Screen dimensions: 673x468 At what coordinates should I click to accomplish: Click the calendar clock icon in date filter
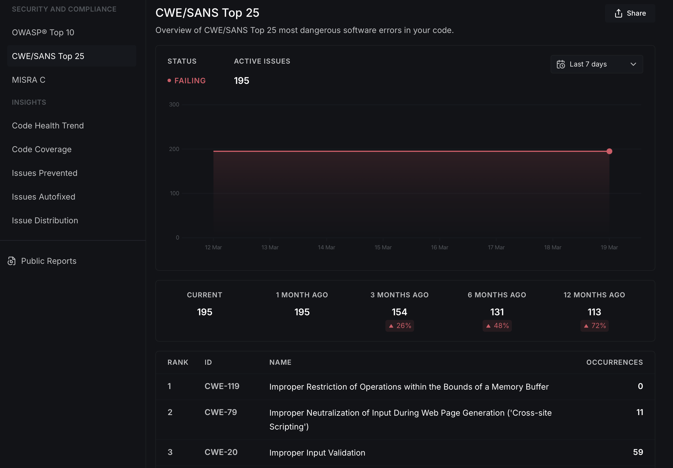pyautogui.click(x=560, y=64)
